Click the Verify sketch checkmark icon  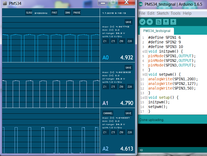[x=143, y=22]
